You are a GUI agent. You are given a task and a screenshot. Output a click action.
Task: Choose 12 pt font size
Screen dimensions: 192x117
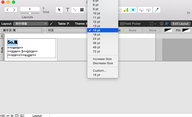(103, 22)
